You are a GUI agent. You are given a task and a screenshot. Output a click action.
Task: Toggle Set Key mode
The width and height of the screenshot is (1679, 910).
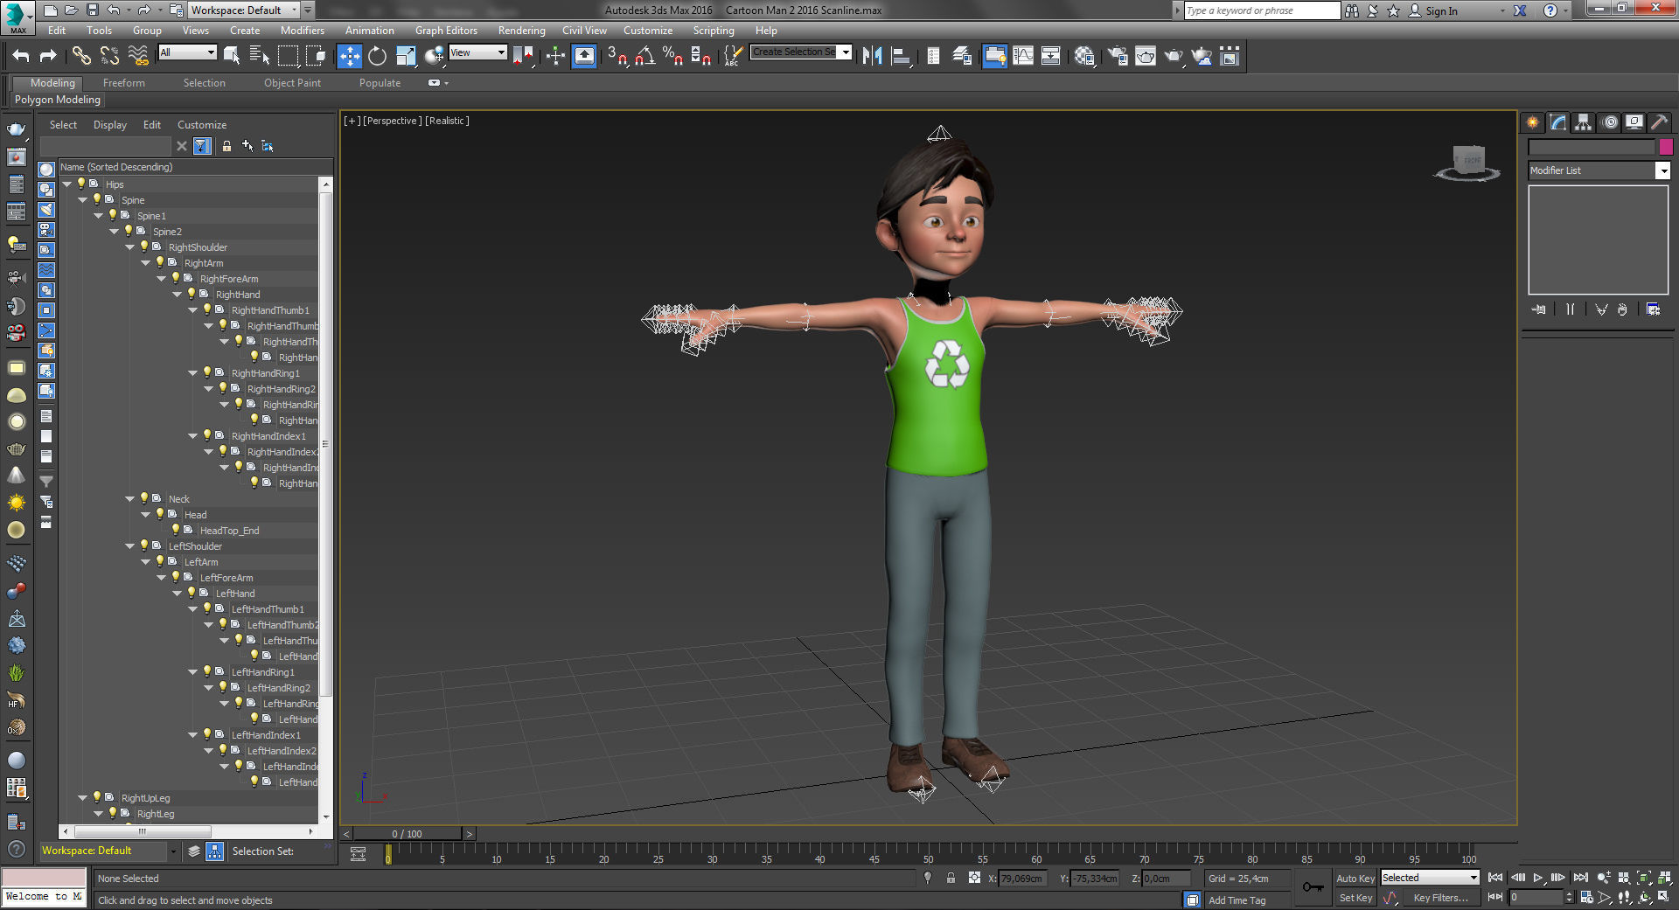1355,898
